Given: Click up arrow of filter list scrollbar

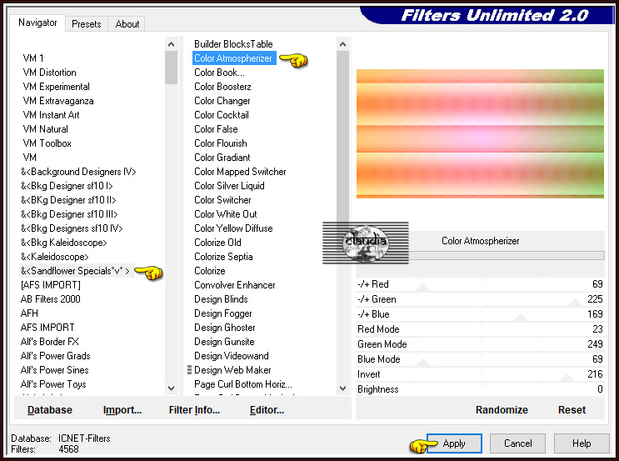Looking at the screenshot, I should coord(343,44).
